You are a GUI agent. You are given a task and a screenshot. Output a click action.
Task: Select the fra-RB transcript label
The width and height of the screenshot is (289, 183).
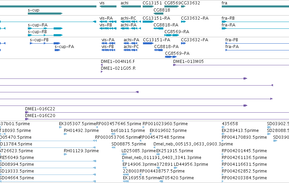[x=228, y=18]
